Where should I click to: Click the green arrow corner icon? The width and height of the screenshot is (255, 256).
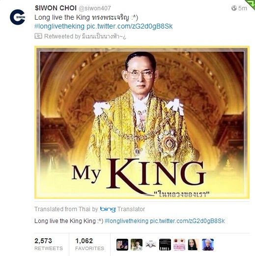251,4
